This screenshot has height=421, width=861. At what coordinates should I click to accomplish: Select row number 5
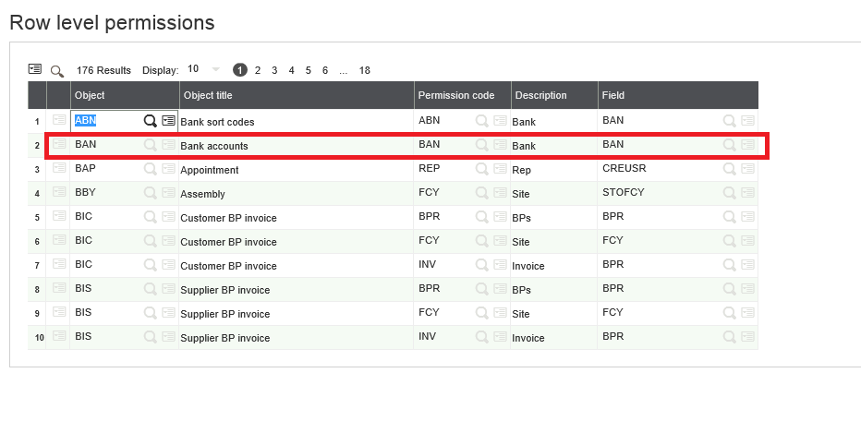click(37, 218)
